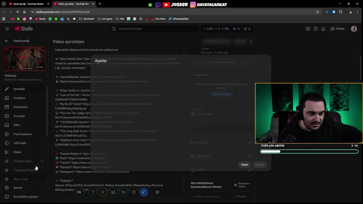
Task: Open Düzenleyici in the sidebar
Action: pyautogui.click(x=23, y=107)
